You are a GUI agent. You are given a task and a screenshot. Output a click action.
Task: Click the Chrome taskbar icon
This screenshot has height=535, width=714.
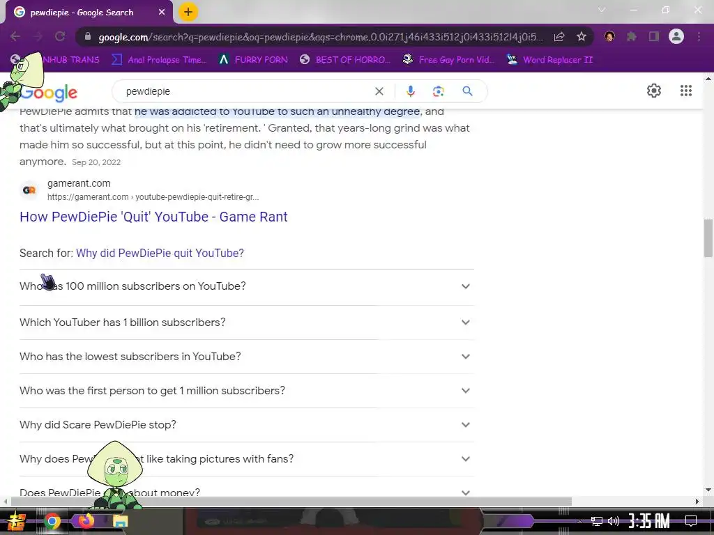click(x=52, y=521)
